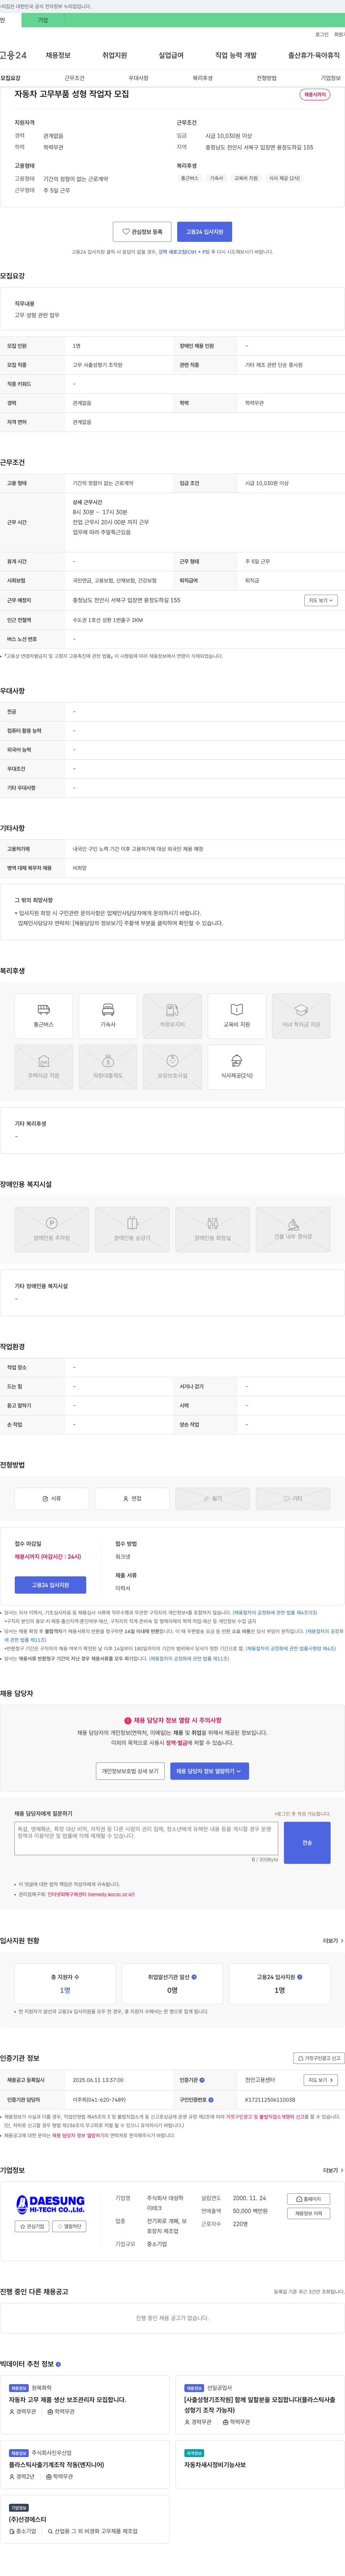
Task: Click the 요성보호시설 welfare icon
Action: [172, 1067]
